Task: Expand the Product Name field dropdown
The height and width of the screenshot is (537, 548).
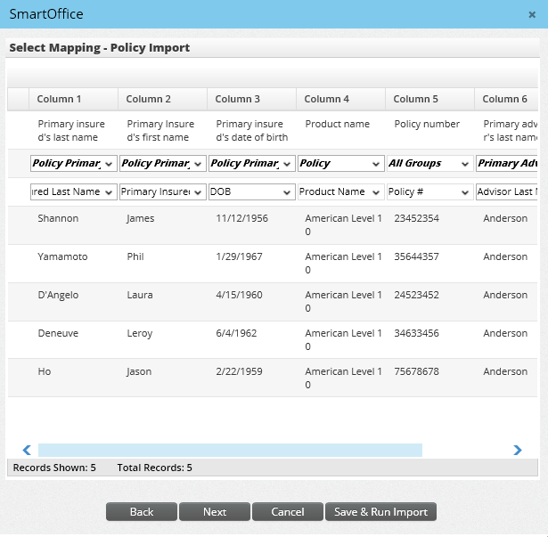Action: (x=340, y=192)
